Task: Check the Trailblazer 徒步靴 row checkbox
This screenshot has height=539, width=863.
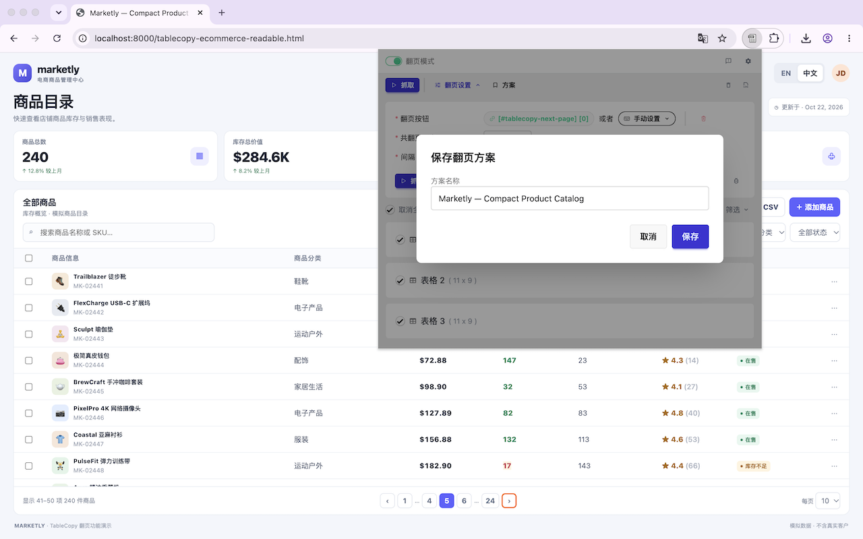Action: pos(28,282)
